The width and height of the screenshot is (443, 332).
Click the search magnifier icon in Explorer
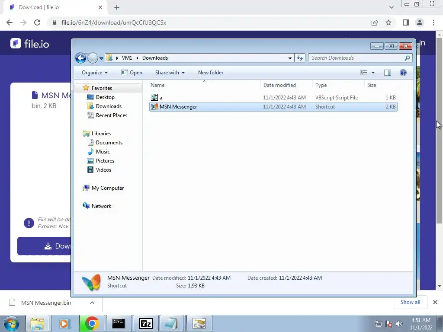tap(407, 58)
